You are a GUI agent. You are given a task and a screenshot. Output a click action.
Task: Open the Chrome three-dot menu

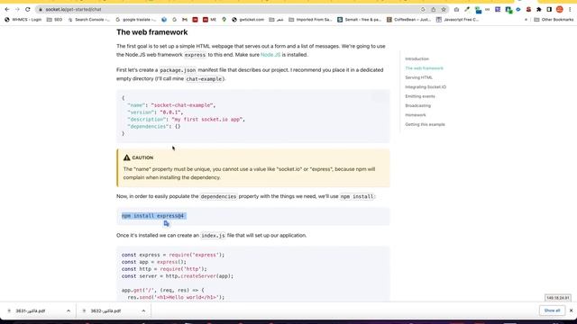(x=570, y=9)
